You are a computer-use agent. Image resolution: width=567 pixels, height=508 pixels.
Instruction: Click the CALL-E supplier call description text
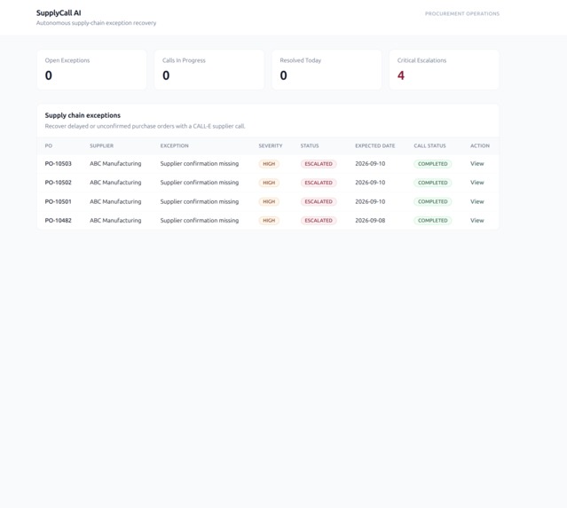coord(145,126)
